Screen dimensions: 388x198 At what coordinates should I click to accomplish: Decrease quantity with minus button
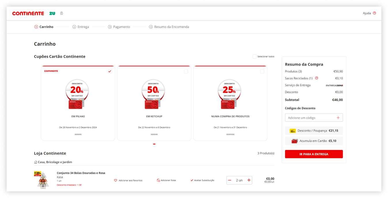coord(230,180)
